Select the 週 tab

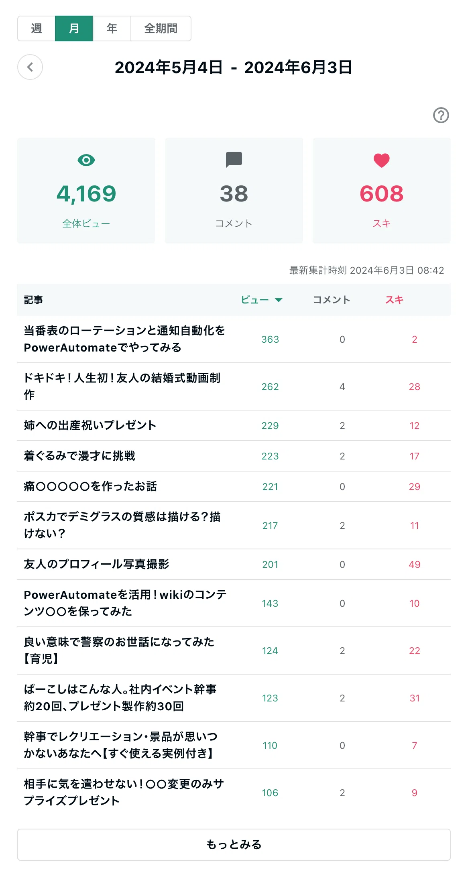[36, 28]
